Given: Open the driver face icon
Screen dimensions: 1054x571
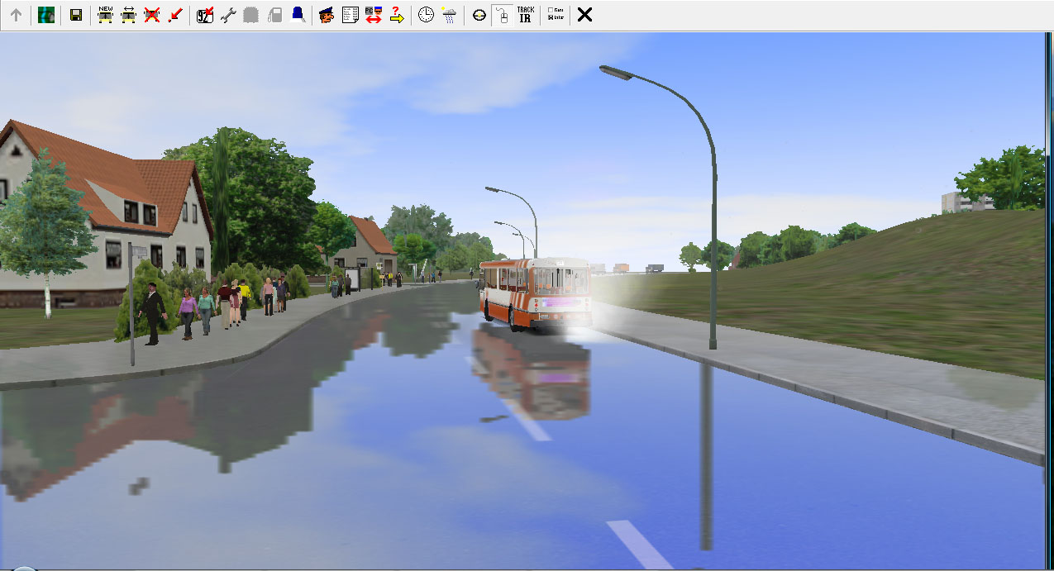Looking at the screenshot, I should 327,15.
